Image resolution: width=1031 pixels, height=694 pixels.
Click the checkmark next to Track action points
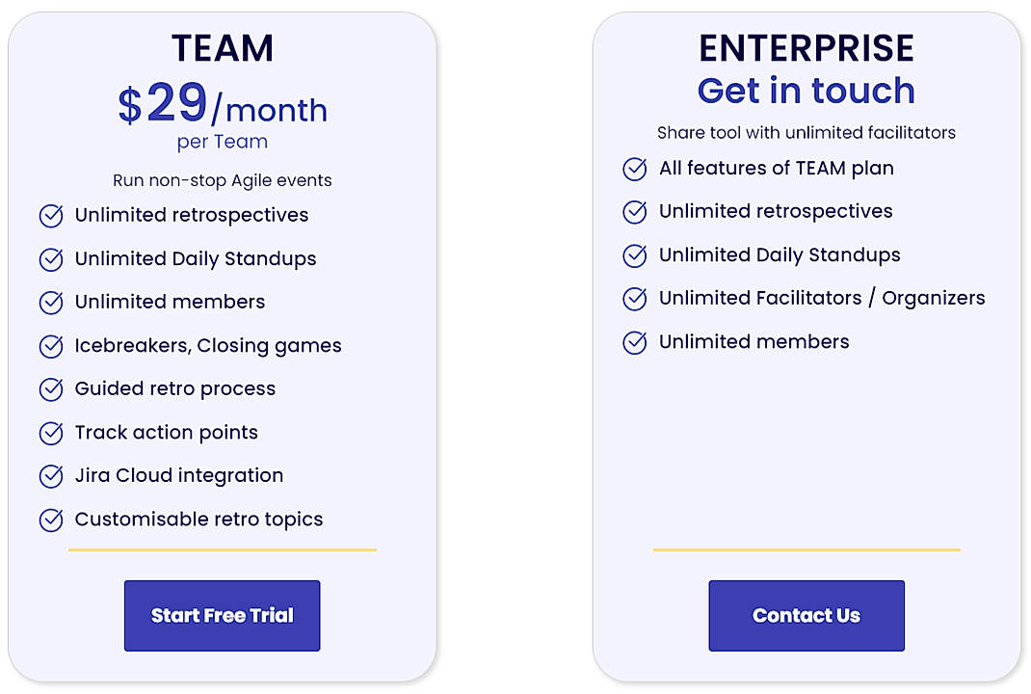tap(51, 433)
